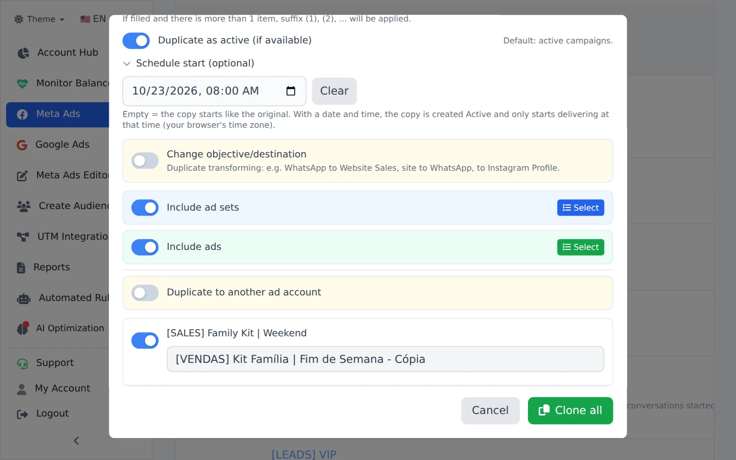Open the Theme dropdown
Viewport: 736px width, 460px height.
[x=39, y=19]
